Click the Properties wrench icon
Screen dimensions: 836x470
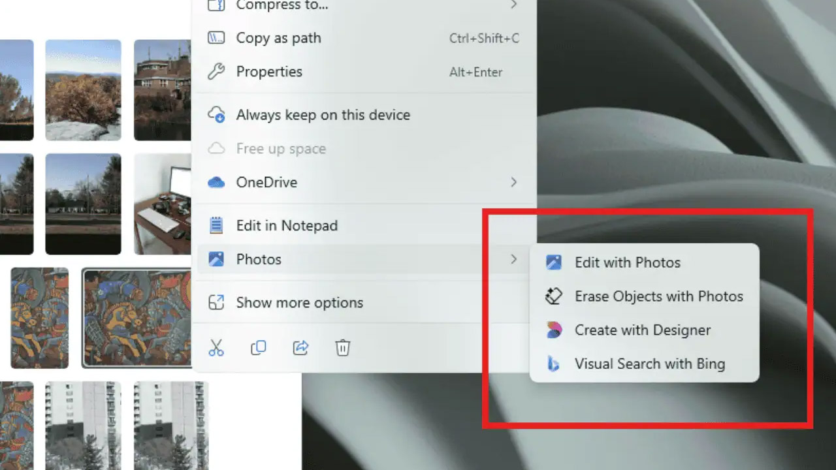pyautogui.click(x=216, y=72)
